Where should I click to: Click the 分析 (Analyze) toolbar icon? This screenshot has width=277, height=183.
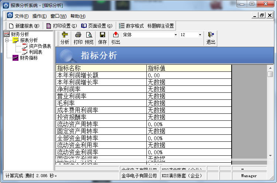(65, 35)
